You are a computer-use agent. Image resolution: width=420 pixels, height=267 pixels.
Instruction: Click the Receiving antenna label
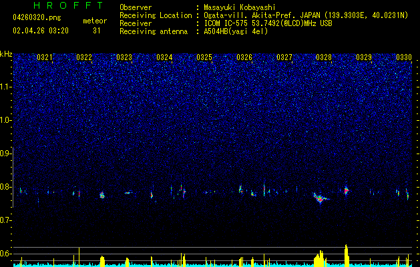pyautogui.click(x=154, y=31)
